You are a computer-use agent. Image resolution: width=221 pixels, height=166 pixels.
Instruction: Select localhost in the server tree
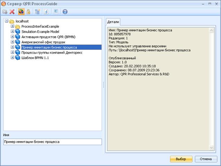22,21
